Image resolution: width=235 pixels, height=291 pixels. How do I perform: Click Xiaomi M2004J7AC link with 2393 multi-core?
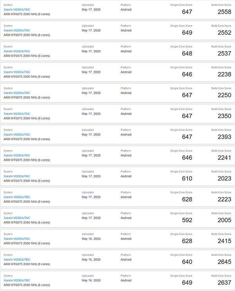point(17,134)
